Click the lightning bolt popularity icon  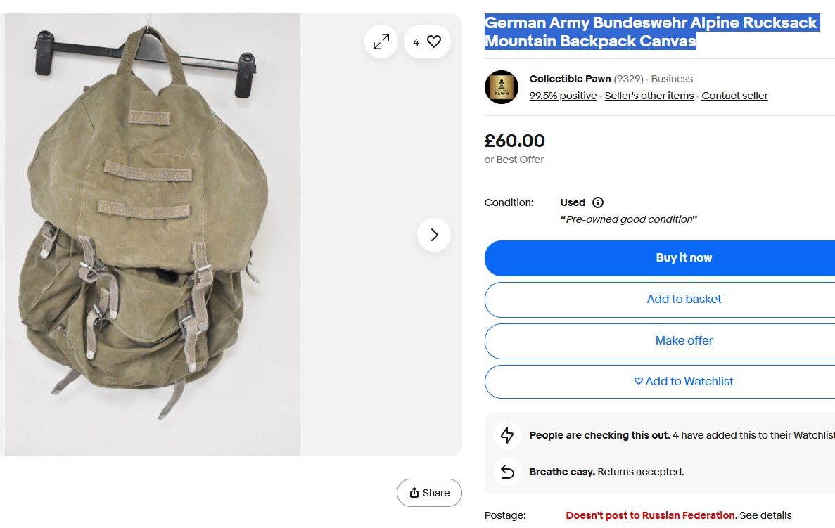click(x=507, y=435)
